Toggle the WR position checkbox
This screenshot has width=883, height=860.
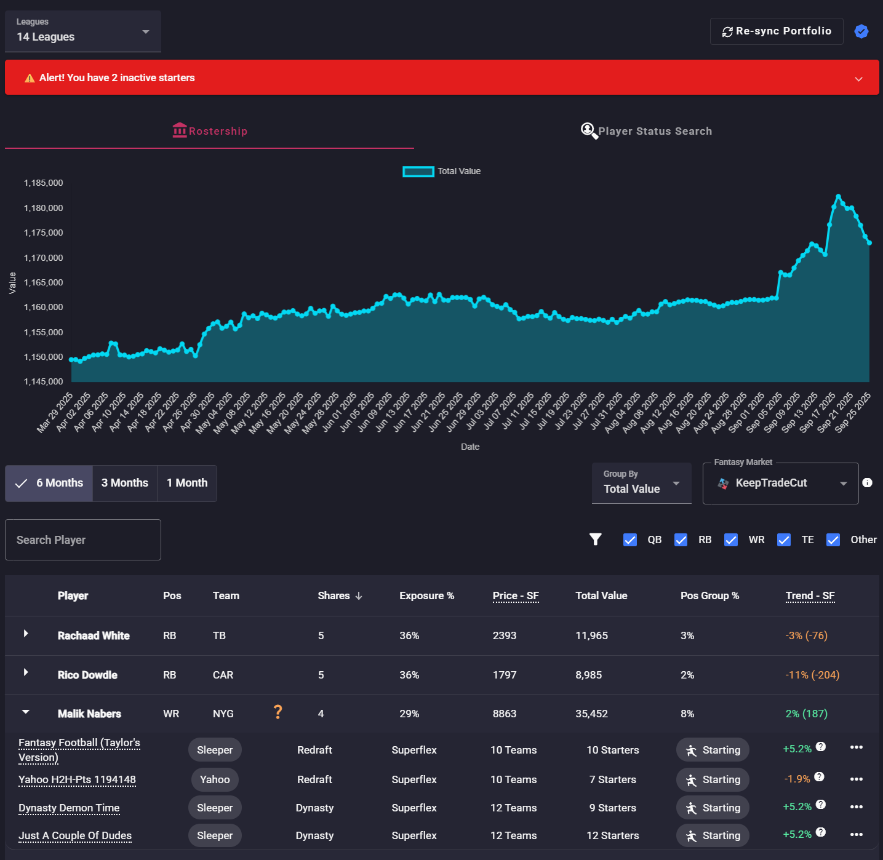click(x=731, y=540)
